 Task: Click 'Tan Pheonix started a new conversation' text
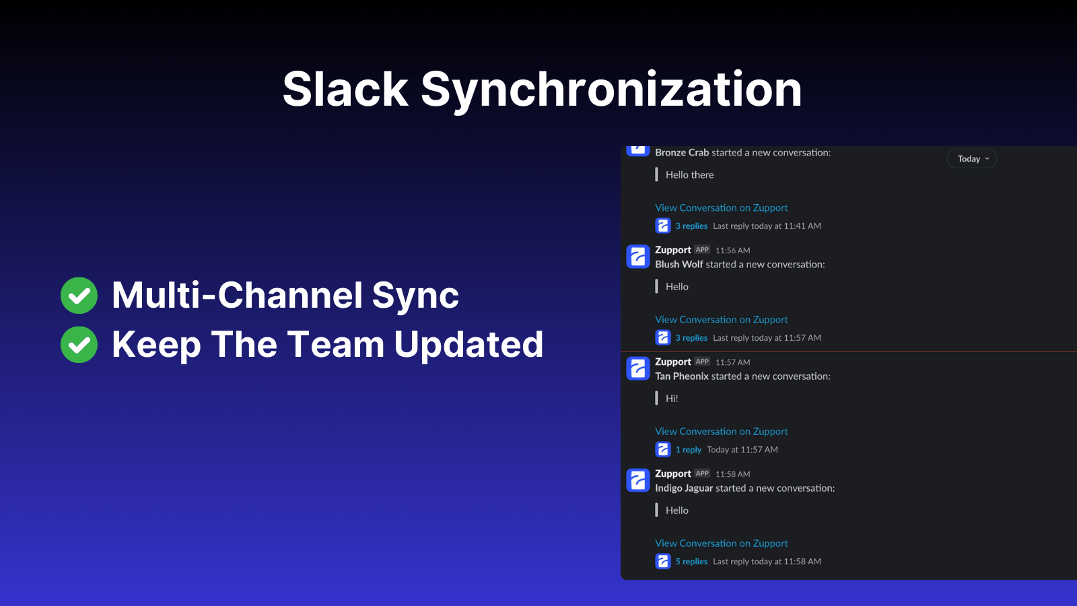[x=742, y=376]
